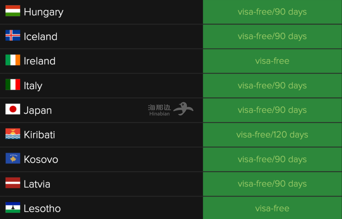Click the Iceland flag icon
This screenshot has width=342, height=219.
coord(13,35)
